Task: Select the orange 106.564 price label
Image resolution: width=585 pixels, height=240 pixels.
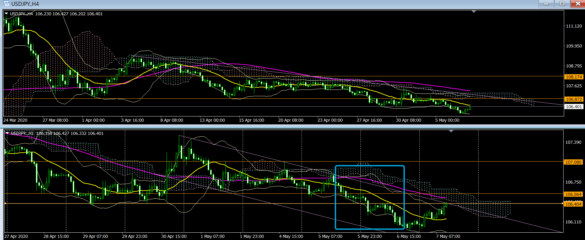Action: (573, 194)
